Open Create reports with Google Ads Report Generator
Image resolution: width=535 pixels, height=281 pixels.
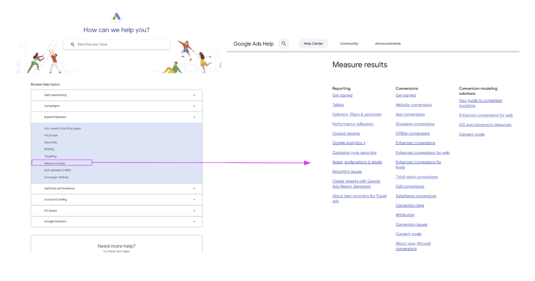click(356, 184)
